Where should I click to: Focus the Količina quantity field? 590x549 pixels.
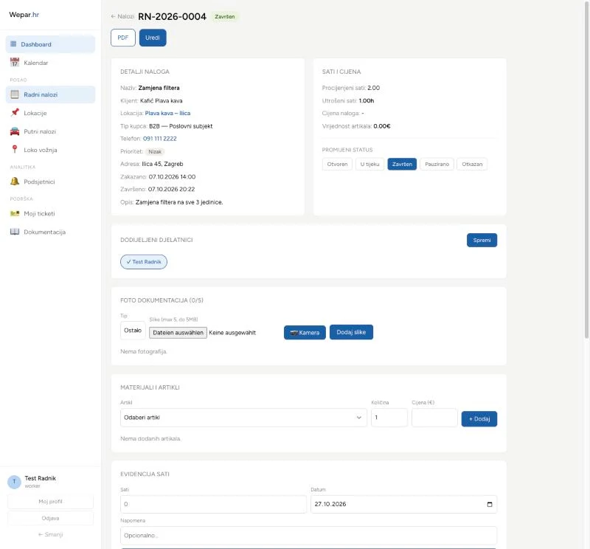coord(389,418)
